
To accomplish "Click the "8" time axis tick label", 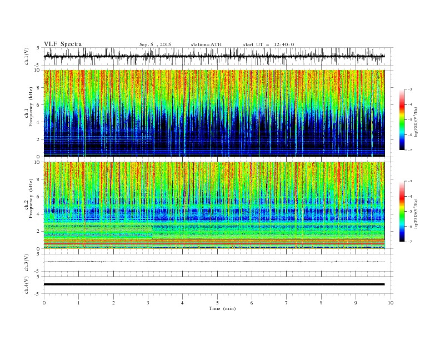I will (321, 303).
